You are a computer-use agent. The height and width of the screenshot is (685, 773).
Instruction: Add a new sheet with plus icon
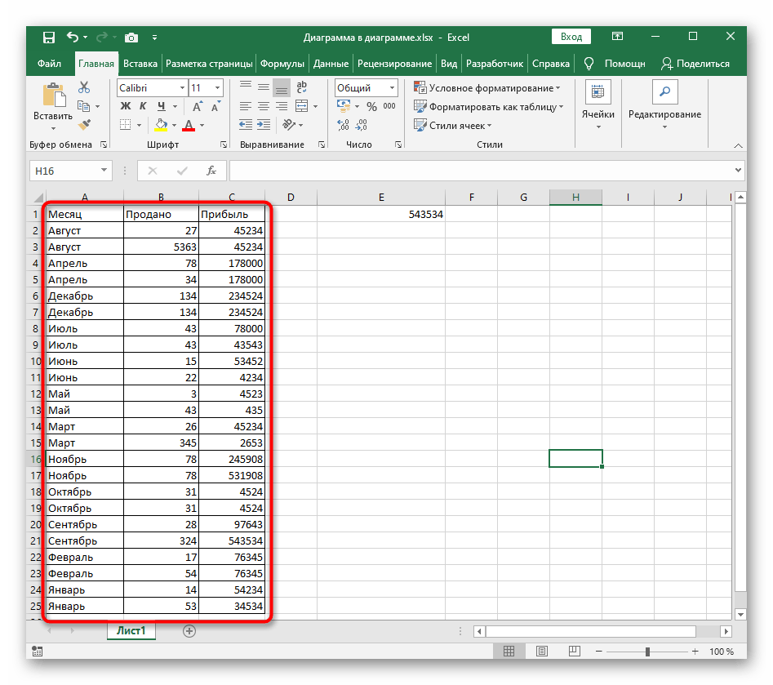coord(189,631)
